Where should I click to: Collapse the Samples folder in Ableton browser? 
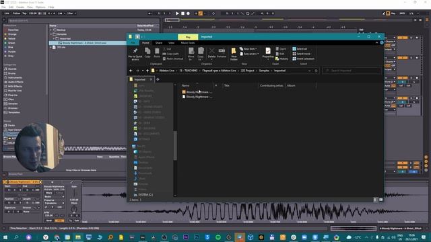tap(51, 34)
